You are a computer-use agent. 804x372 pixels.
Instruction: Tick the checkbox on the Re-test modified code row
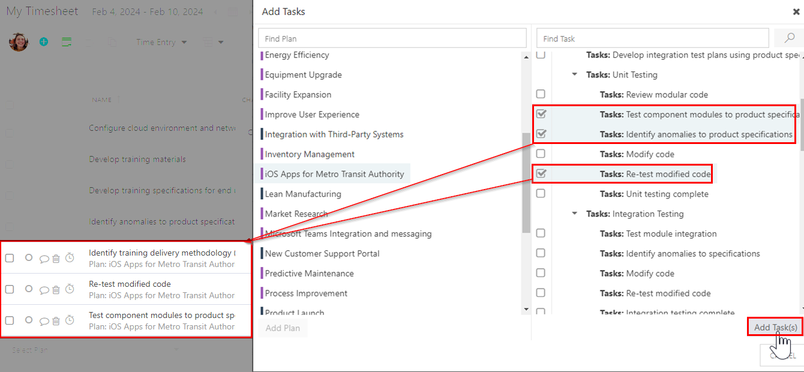[x=9, y=289]
